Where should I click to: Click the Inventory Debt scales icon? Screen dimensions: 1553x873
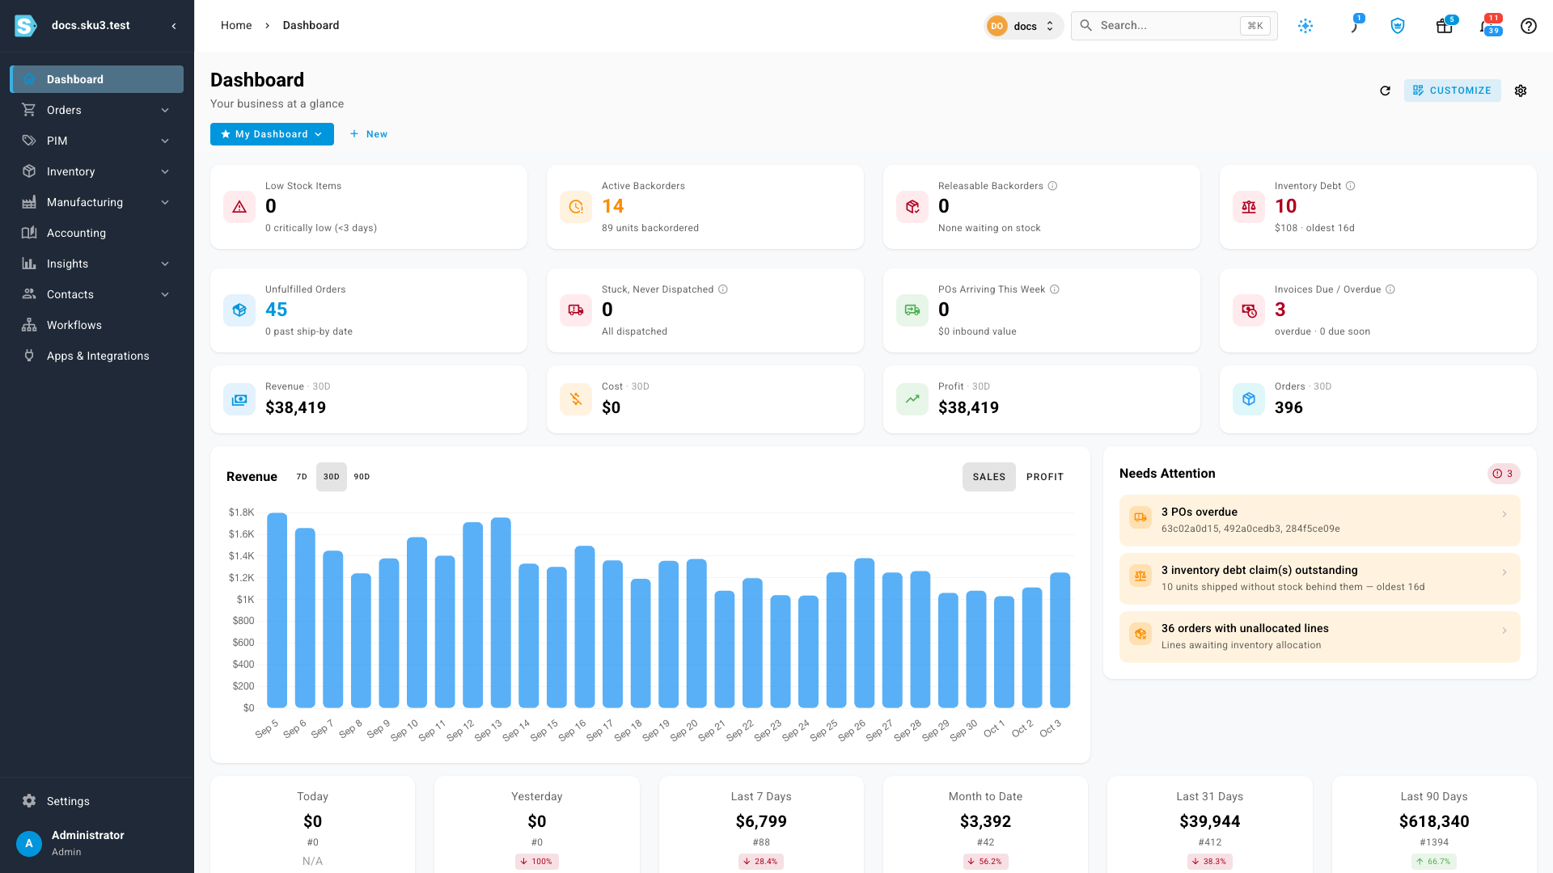pyautogui.click(x=1249, y=207)
